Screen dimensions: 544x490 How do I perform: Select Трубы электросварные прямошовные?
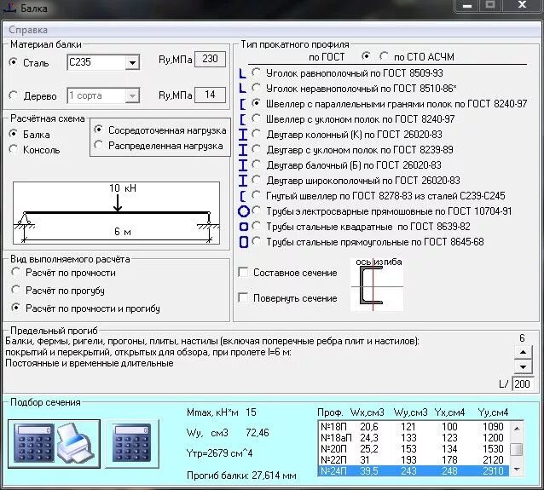tap(256, 210)
